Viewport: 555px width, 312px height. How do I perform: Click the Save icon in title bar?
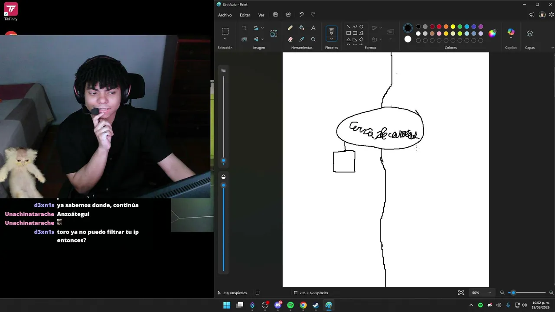pyautogui.click(x=275, y=15)
